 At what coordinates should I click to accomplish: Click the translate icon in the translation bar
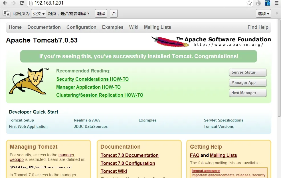[x=7, y=14]
